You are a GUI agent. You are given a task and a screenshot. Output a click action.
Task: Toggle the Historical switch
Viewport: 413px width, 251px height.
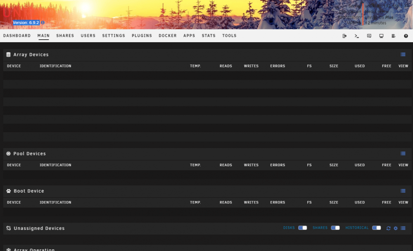[376, 228]
